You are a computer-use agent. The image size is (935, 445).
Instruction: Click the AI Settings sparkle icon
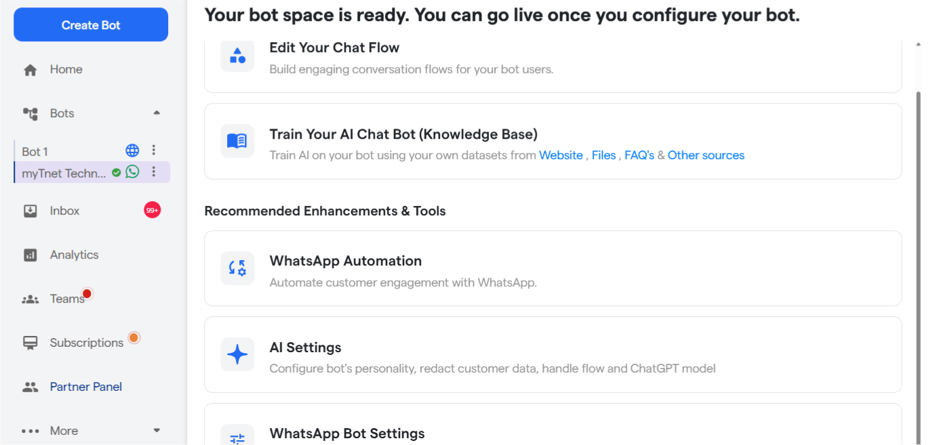point(237,354)
